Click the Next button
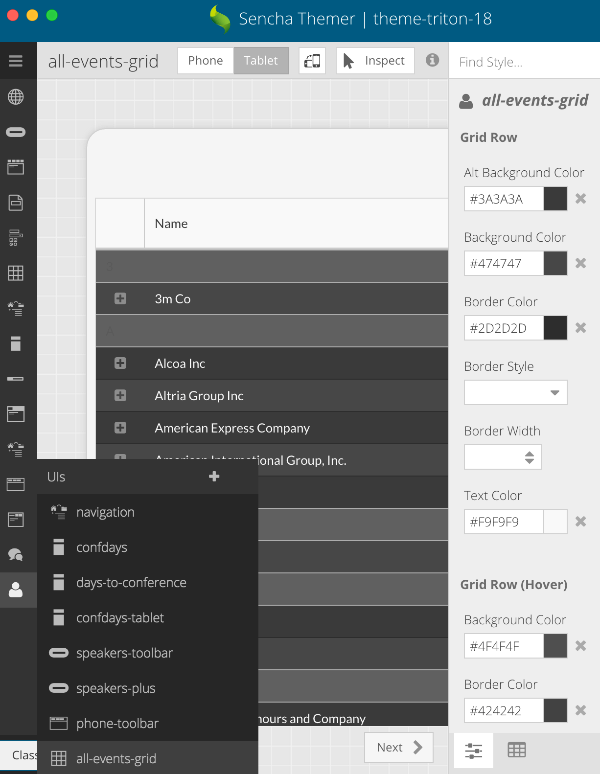Image resolution: width=600 pixels, height=774 pixels. (x=399, y=747)
